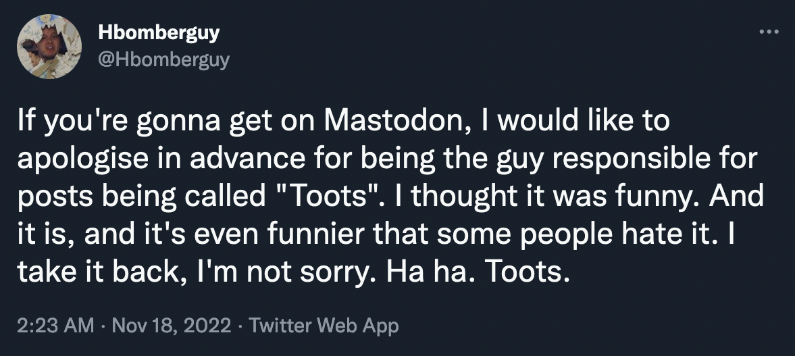Open the Twitter Web App source link
The height and width of the screenshot is (356, 795).
click(x=324, y=326)
